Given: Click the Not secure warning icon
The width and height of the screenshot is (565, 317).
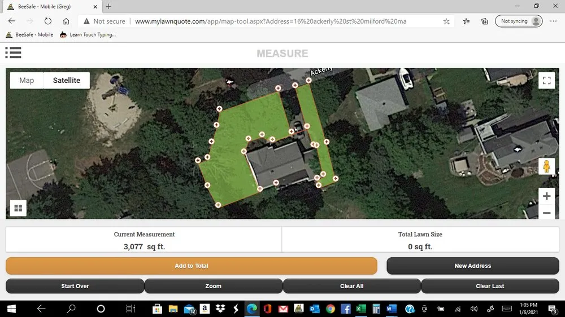Looking at the screenshot, I should tap(86, 21).
